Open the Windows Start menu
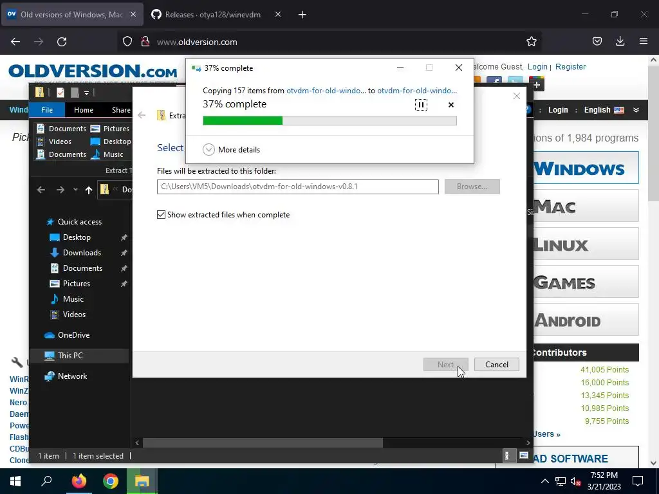 click(x=15, y=481)
